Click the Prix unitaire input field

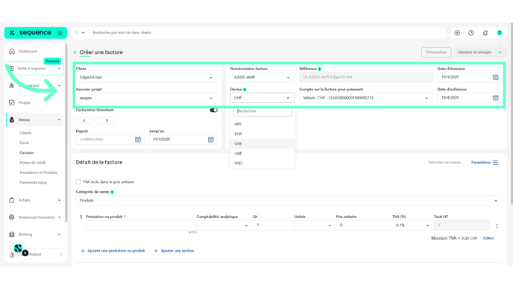(364, 226)
